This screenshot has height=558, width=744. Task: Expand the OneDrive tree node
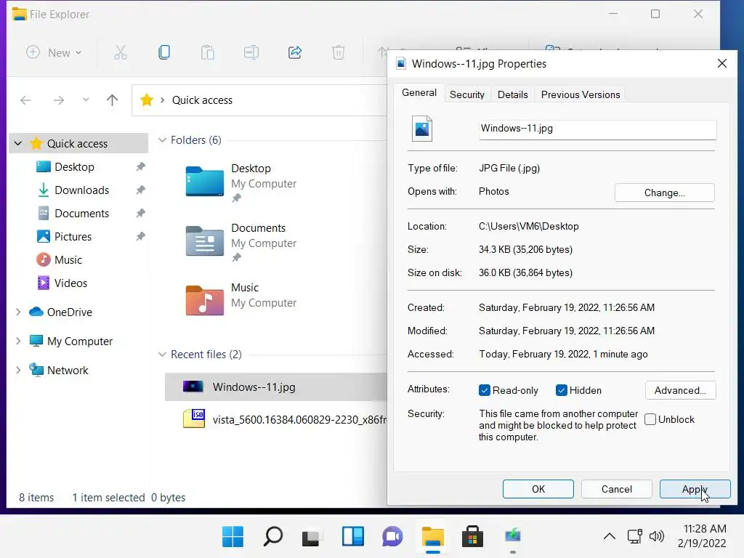18,312
